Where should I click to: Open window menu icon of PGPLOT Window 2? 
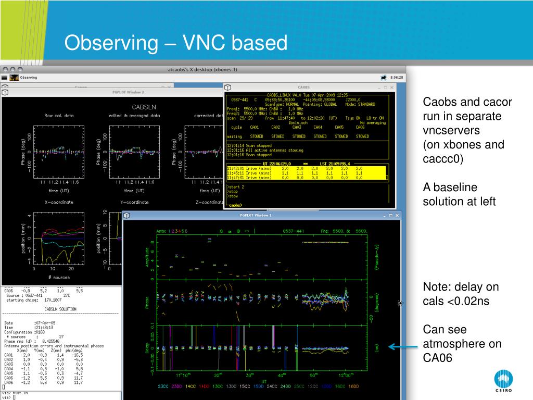(5, 92)
